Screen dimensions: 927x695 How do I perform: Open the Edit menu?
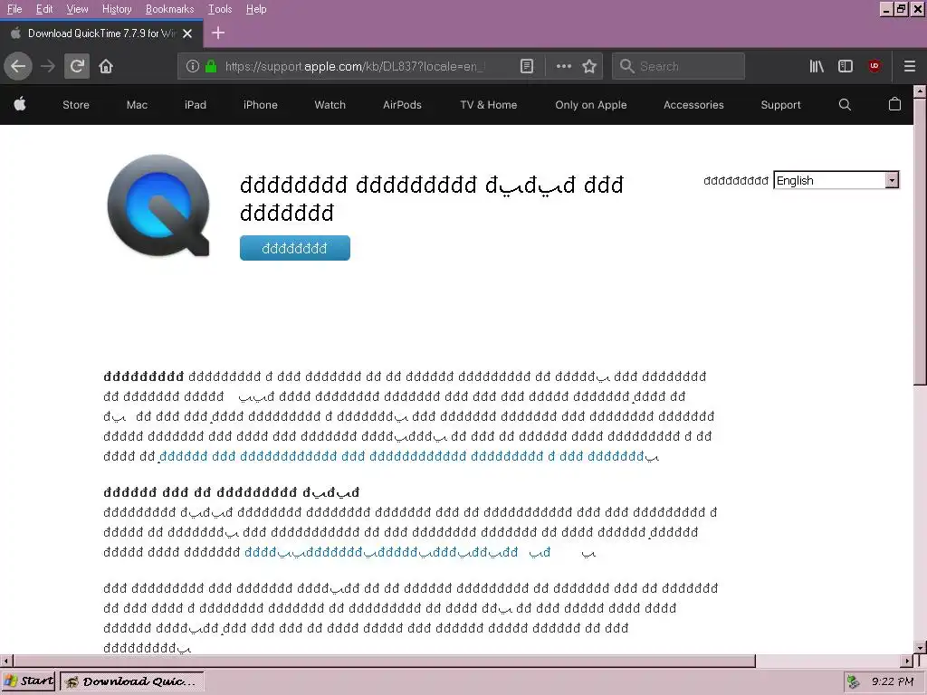coord(44,9)
